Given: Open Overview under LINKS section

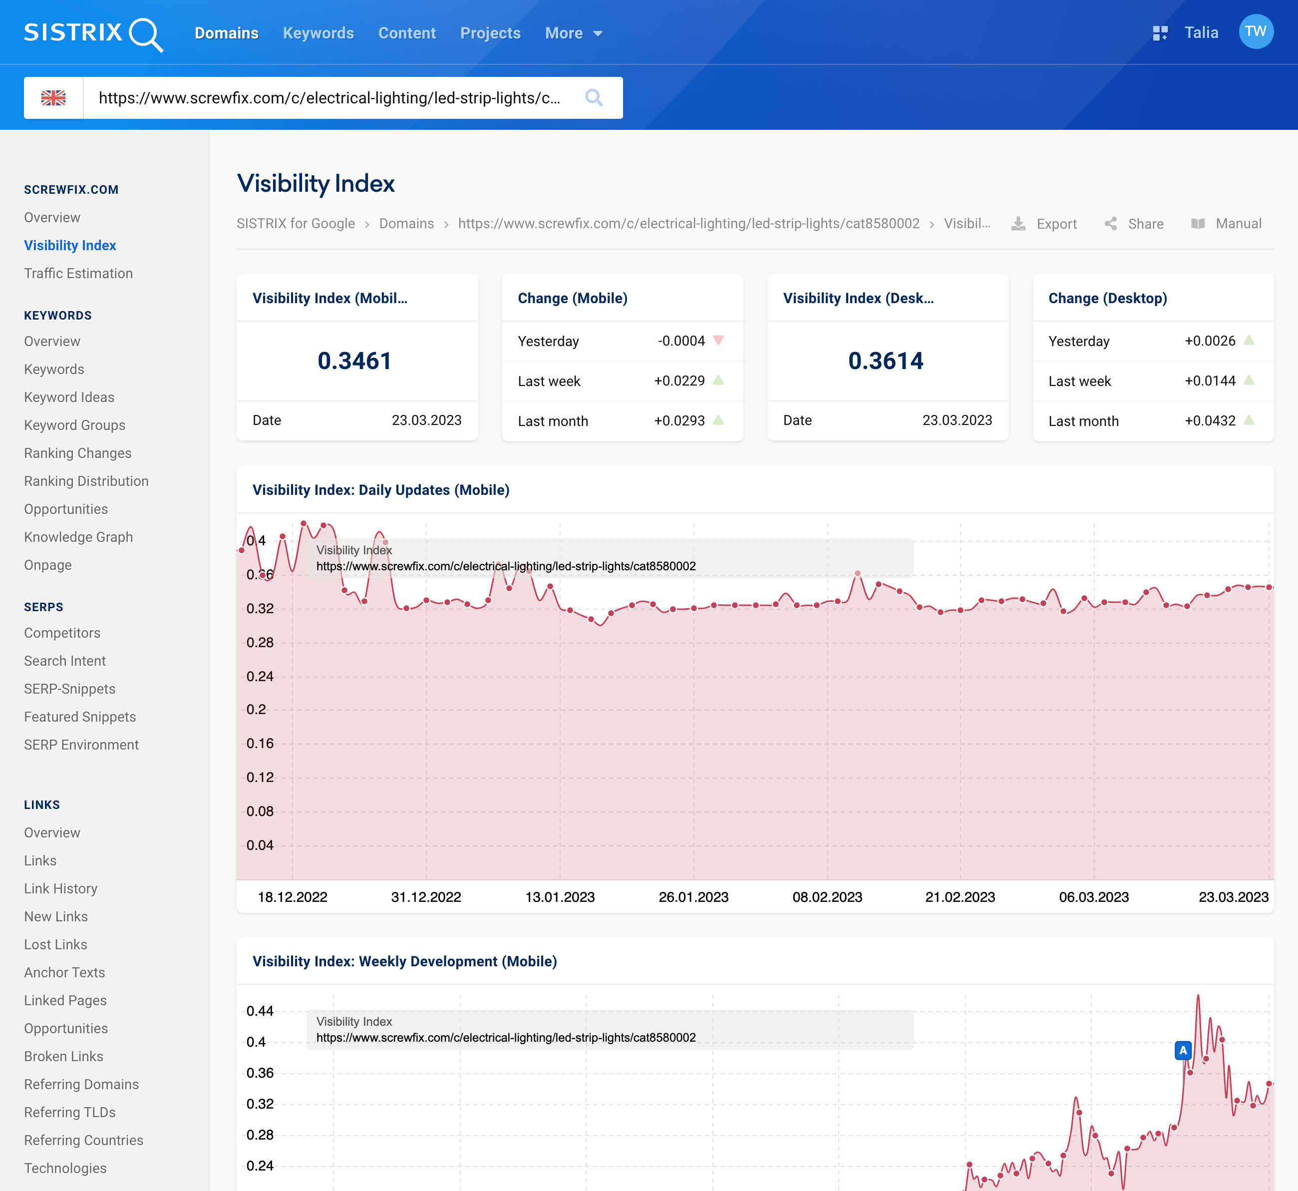Looking at the screenshot, I should [52, 832].
